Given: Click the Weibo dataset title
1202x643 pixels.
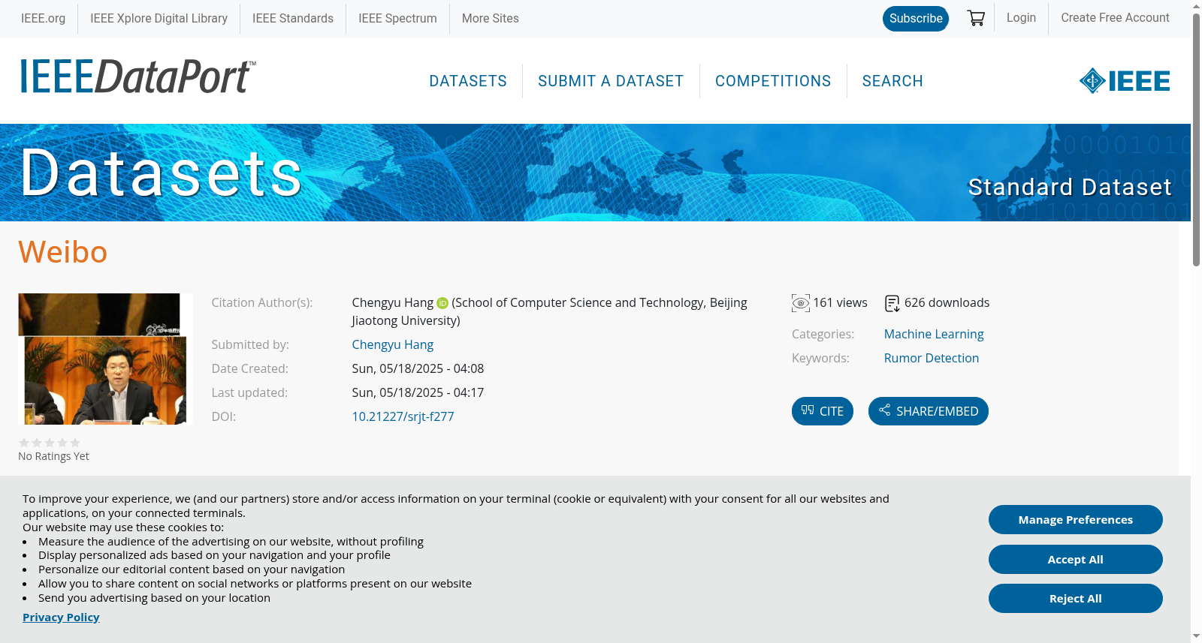Looking at the screenshot, I should 63,252.
